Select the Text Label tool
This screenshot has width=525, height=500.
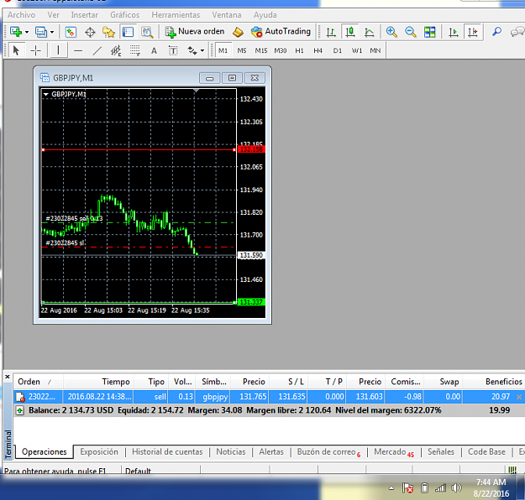(173, 51)
